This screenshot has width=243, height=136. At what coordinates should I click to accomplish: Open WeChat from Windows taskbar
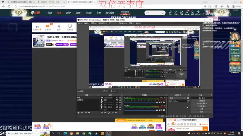pos(90,134)
